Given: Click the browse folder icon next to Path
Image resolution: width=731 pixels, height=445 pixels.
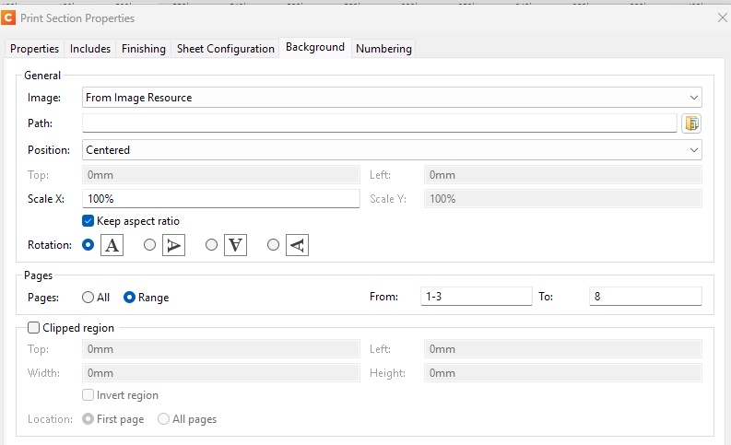Looking at the screenshot, I should click(691, 123).
